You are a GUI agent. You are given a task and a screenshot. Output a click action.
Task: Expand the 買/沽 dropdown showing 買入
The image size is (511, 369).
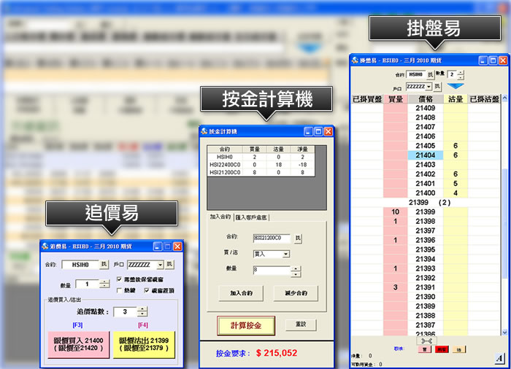coord(285,254)
